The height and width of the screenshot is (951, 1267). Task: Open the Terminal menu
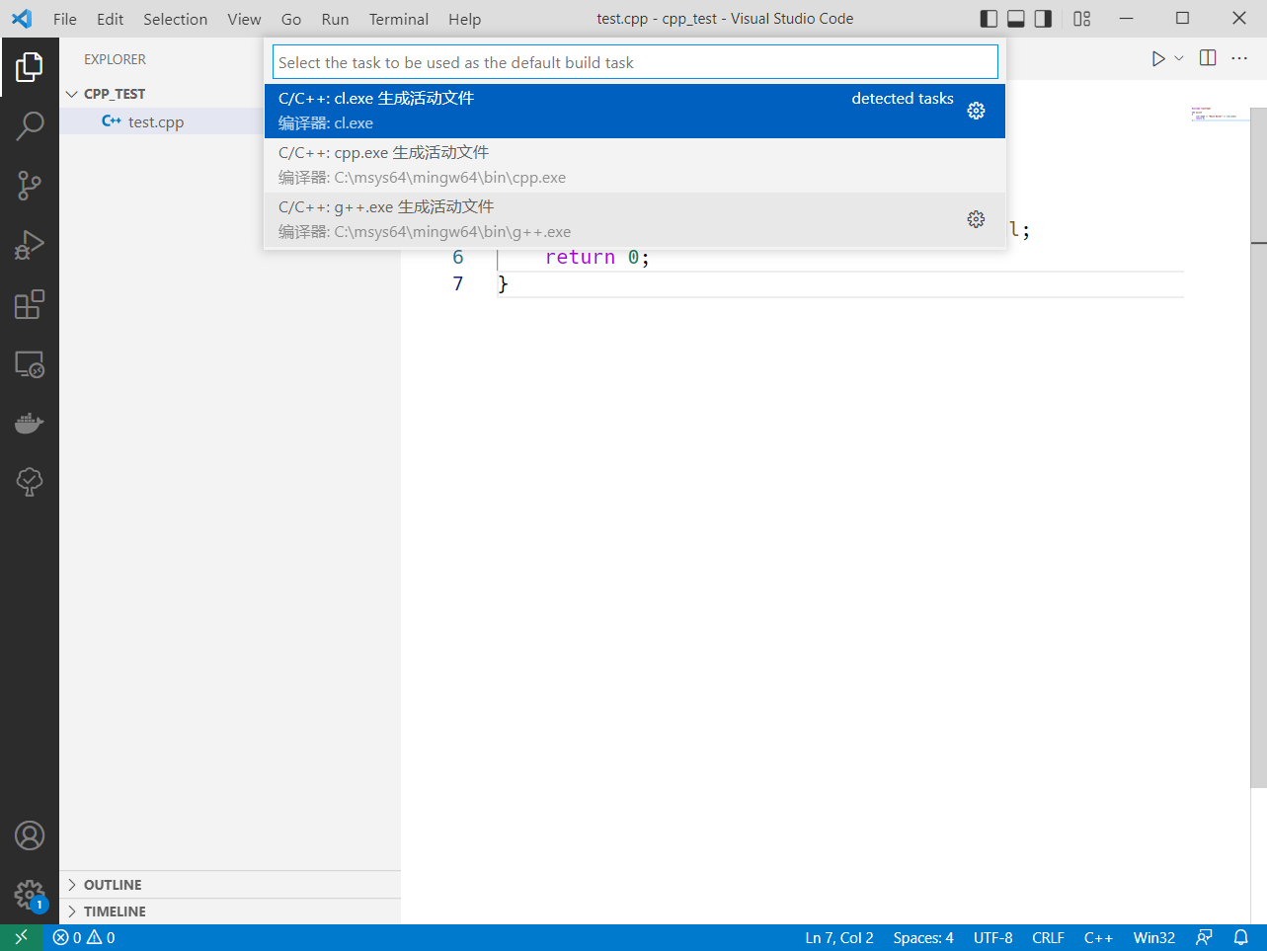[399, 19]
